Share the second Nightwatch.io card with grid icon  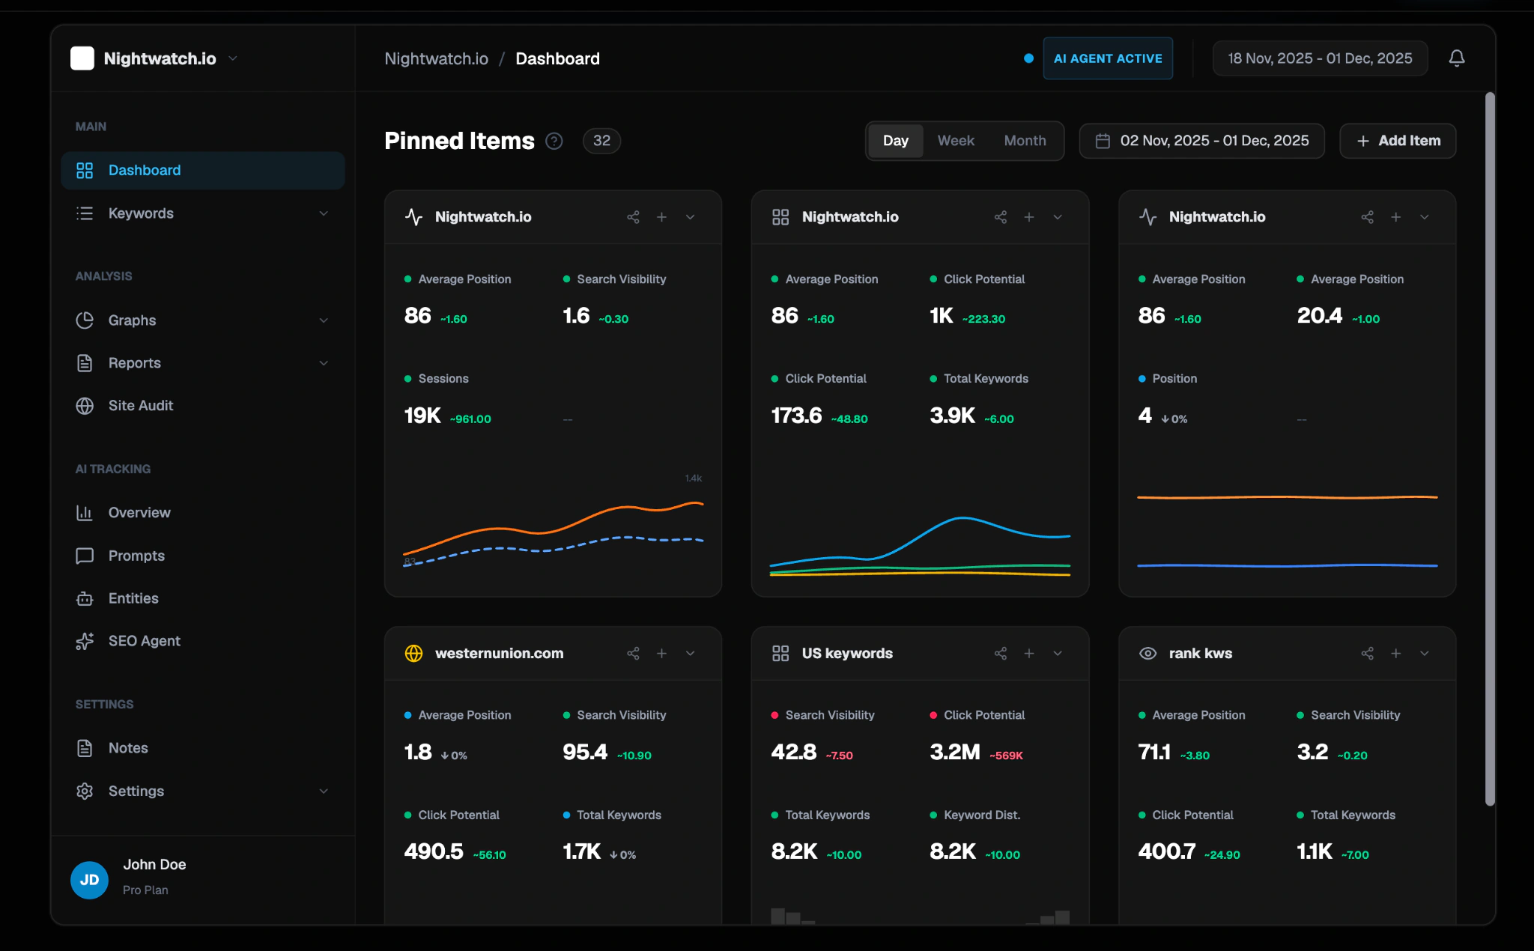click(x=1000, y=217)
